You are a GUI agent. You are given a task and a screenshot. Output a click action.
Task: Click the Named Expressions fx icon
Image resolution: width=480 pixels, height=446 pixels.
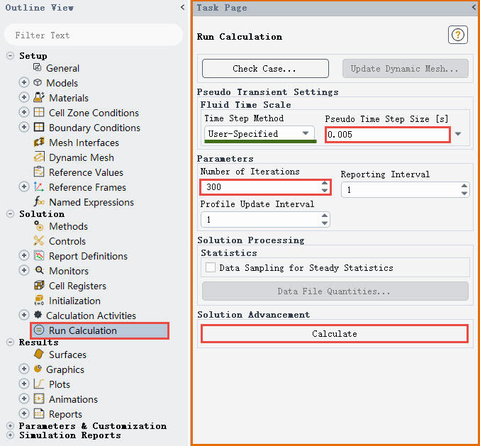coord(38,202)
